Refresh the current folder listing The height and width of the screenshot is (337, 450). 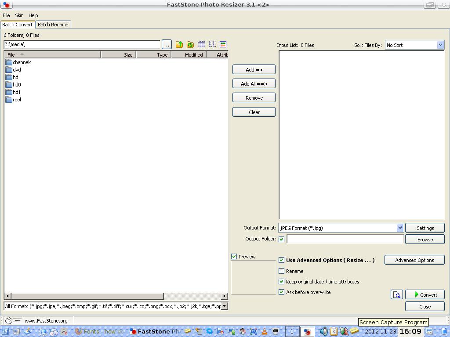190,44
